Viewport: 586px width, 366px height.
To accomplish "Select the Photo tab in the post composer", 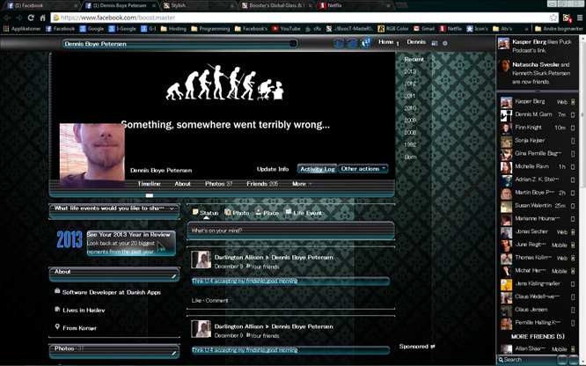I will (237, 213).
